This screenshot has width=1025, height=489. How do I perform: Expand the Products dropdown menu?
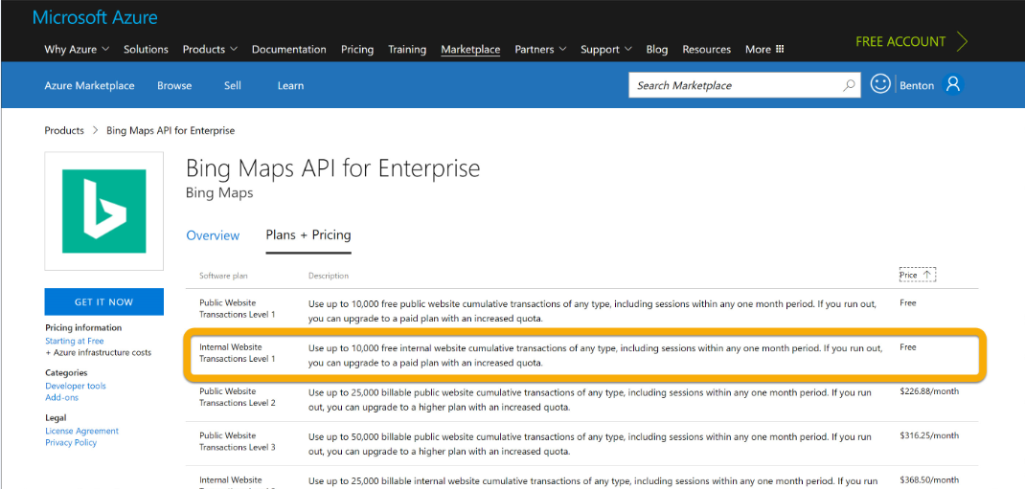210,50
